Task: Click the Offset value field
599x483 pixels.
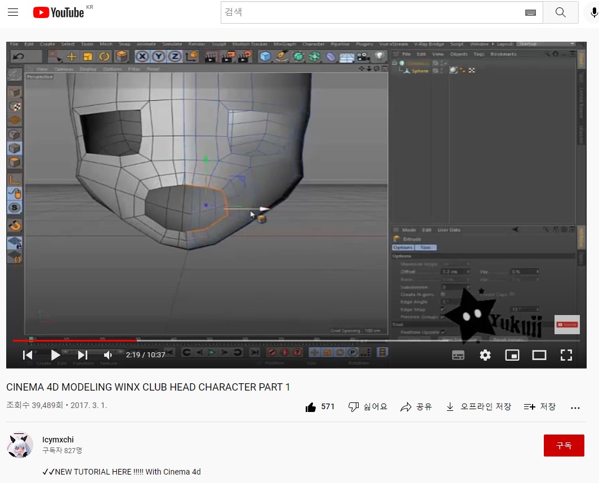Action: (455, 272)
